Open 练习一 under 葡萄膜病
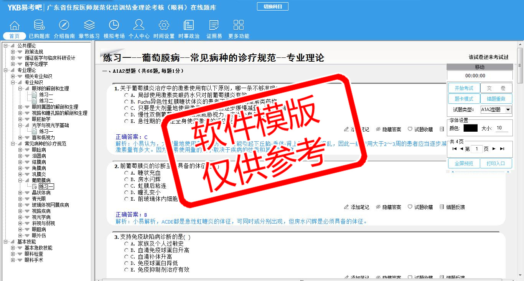 tap(46, 186)
